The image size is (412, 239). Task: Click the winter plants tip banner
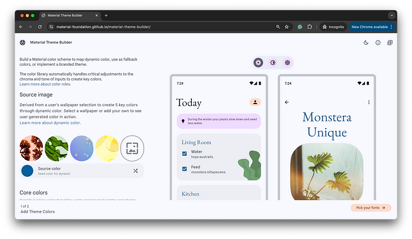click(219, 121)
